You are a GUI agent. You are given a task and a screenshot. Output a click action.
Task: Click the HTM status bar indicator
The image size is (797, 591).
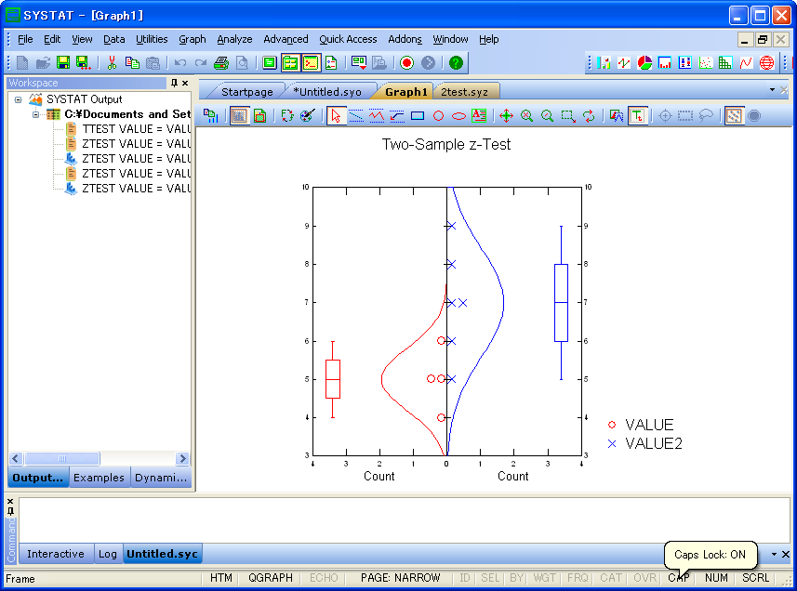coord(221,578)
